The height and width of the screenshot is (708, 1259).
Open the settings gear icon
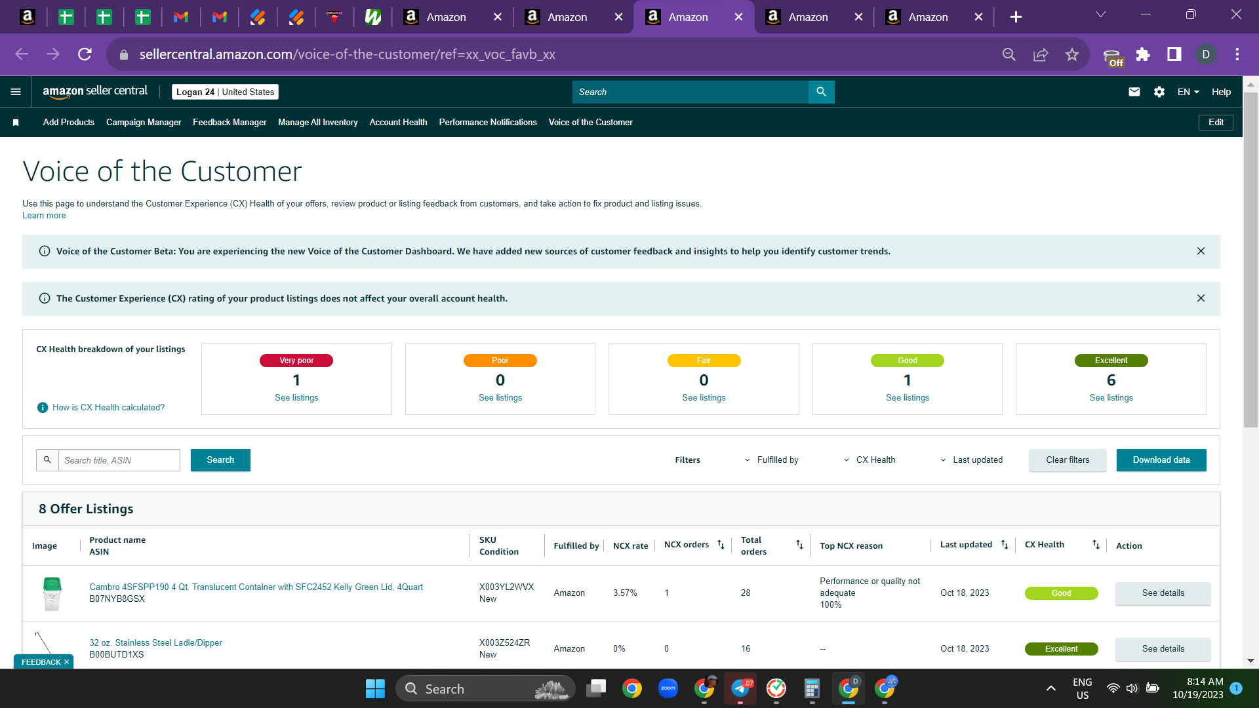1159,92
